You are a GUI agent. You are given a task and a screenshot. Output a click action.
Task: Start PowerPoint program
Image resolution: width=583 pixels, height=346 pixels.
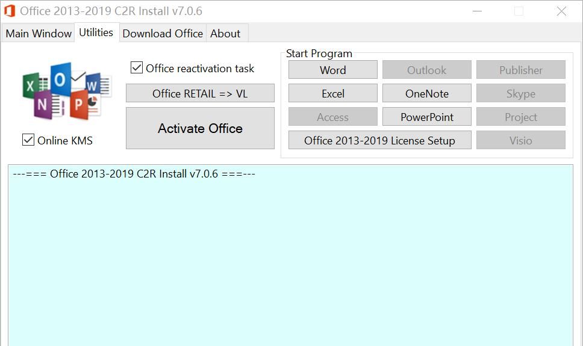[x=427, y=117]
